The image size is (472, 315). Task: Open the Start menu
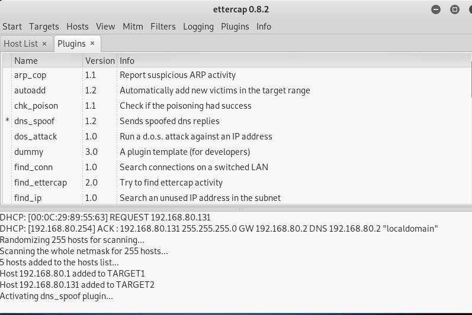coord(12,27)
